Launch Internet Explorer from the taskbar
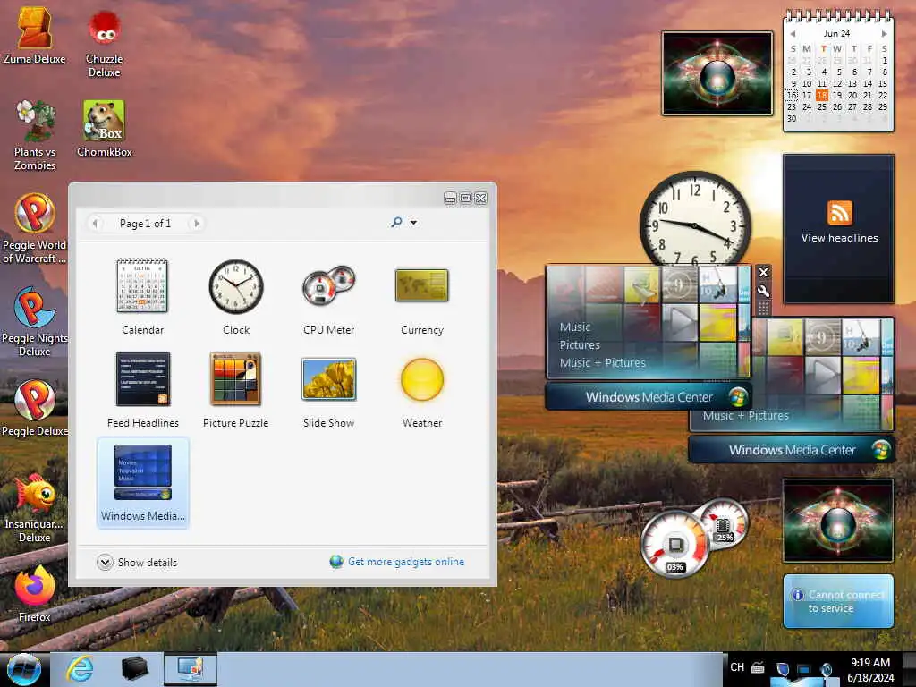 click(x=80, y=669)
